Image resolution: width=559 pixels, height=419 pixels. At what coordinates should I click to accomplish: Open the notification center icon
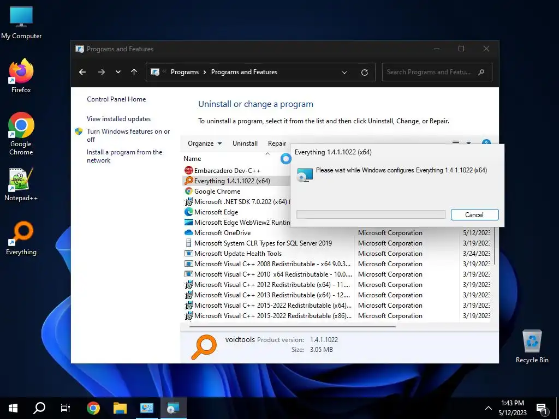tap(542, 408)
